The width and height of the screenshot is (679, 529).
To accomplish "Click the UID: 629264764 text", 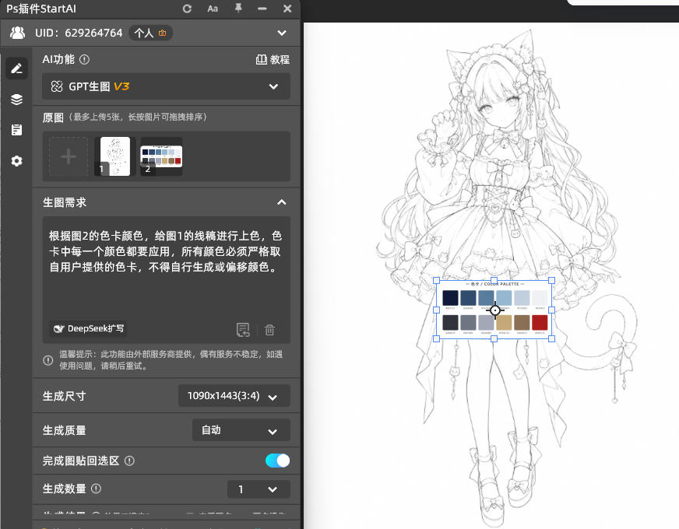I will pos(79,33).
